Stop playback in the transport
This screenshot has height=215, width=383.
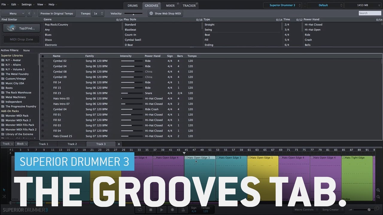(151, 210)
